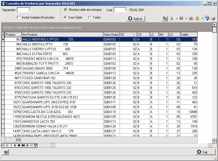Screen dimensions: 218x161
Task: Click the Loja input field
Action: pyautogui.click(x=120, y=10)
